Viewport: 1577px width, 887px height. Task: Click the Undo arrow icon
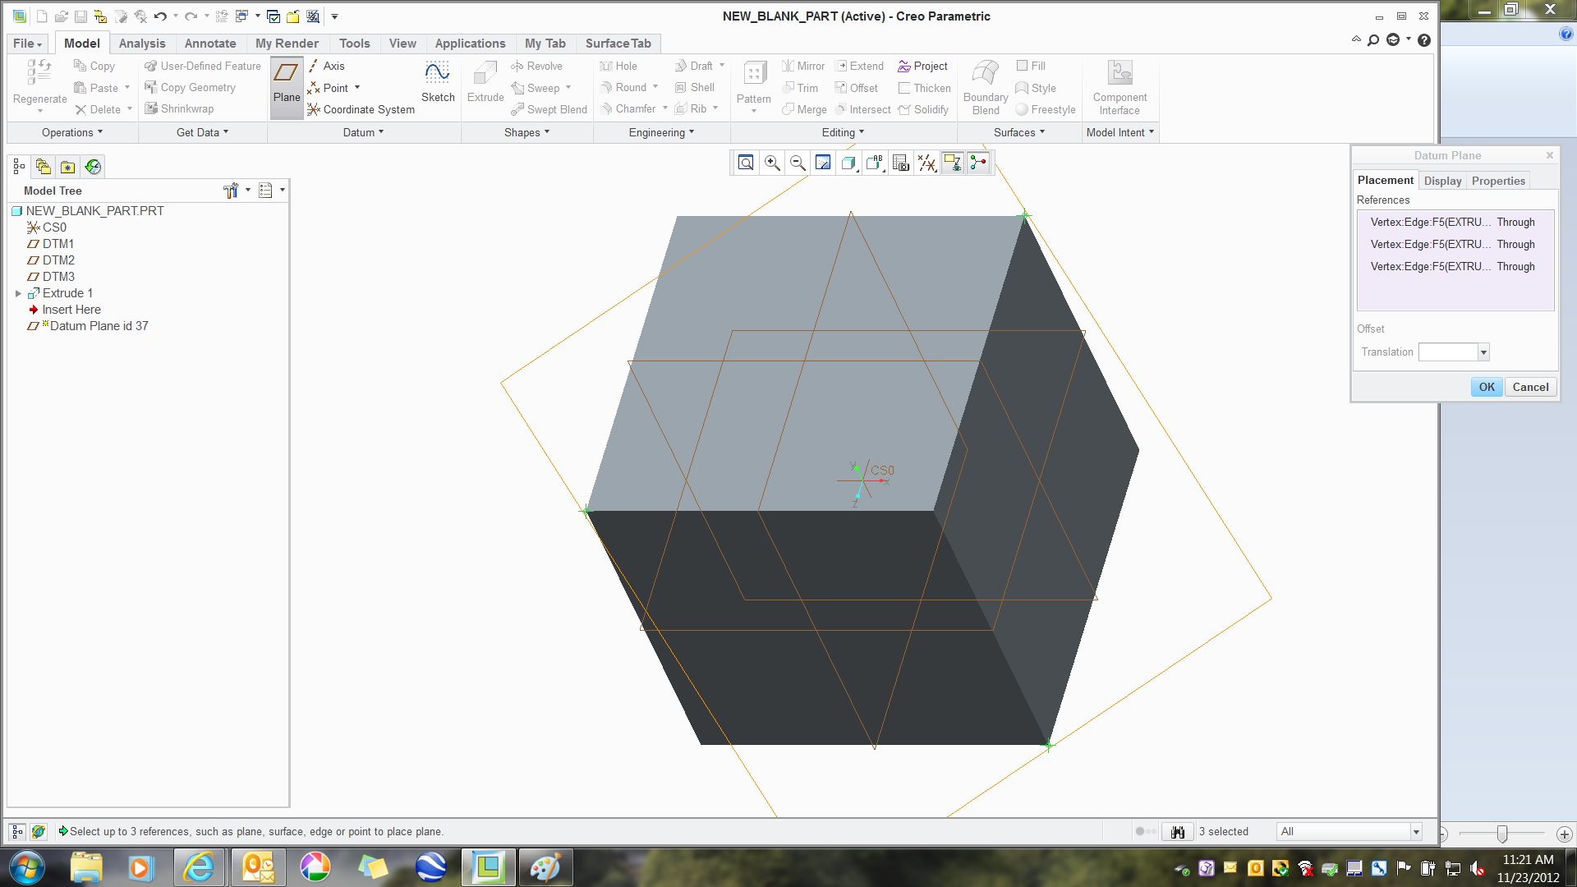(x=160, y=16)
